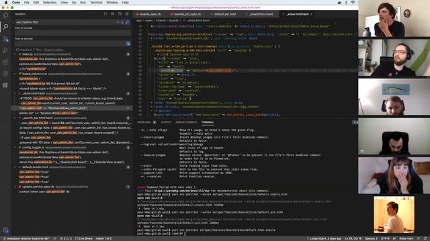Select 'board-blank-state v-if' search result

pyautogui.click(x=62, y=88)
